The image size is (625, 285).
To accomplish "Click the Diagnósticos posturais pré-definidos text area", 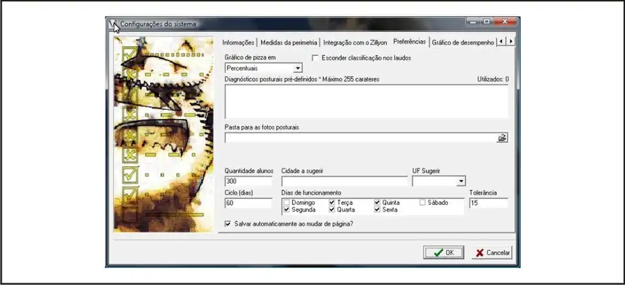I will pyautogui.click(x=366, y=101).
